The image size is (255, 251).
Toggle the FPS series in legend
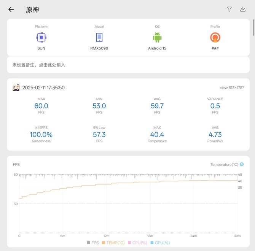93,243
